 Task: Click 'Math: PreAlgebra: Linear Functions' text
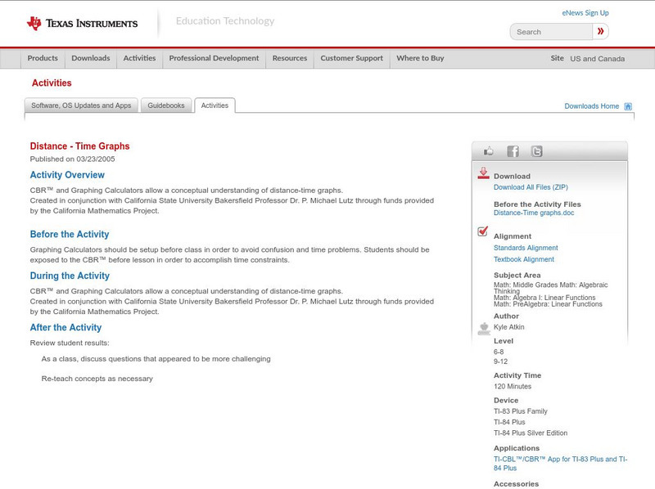pos(548,304)
